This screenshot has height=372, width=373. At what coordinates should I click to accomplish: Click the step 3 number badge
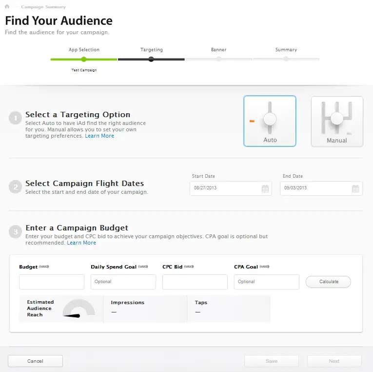point(16,231)
